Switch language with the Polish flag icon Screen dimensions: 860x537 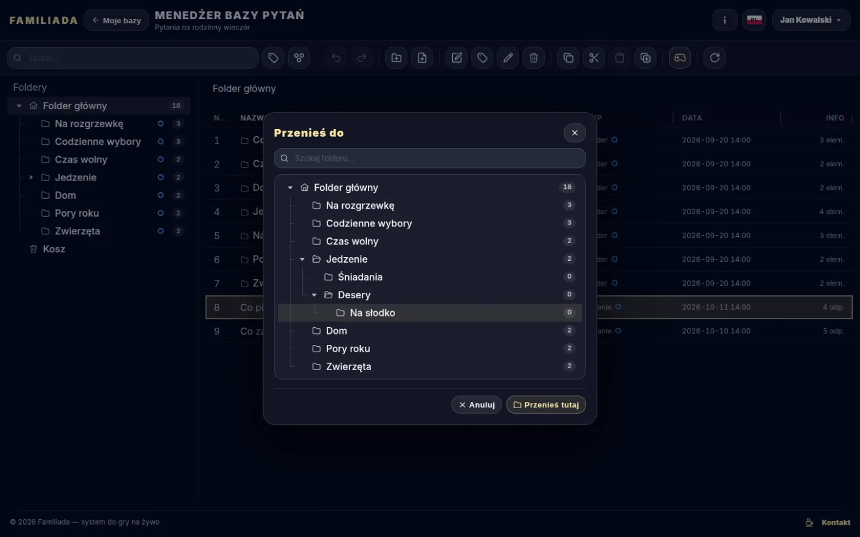pos(754,20)
